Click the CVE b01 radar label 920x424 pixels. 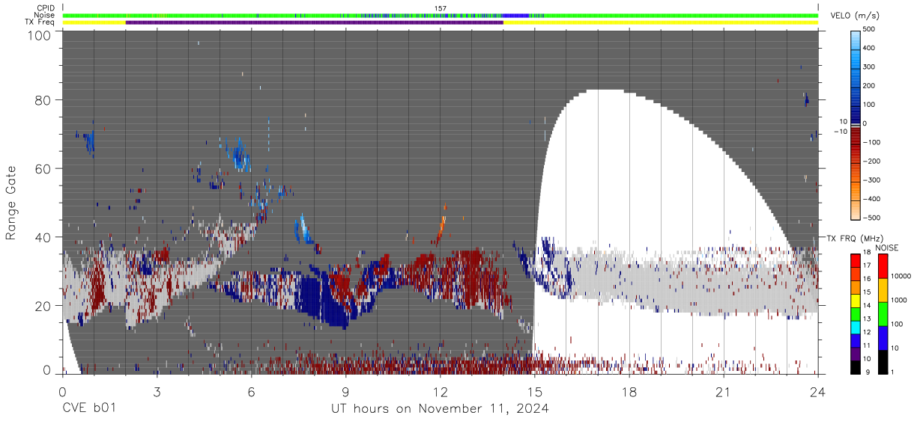tap(89, 409)
